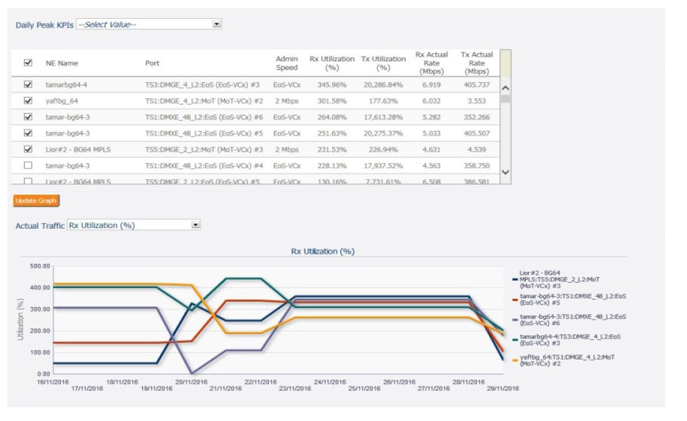This screenshot has width=687, height=421.
Task: Click the 264.08% Rx Utilization value
Action: (332, 117)
